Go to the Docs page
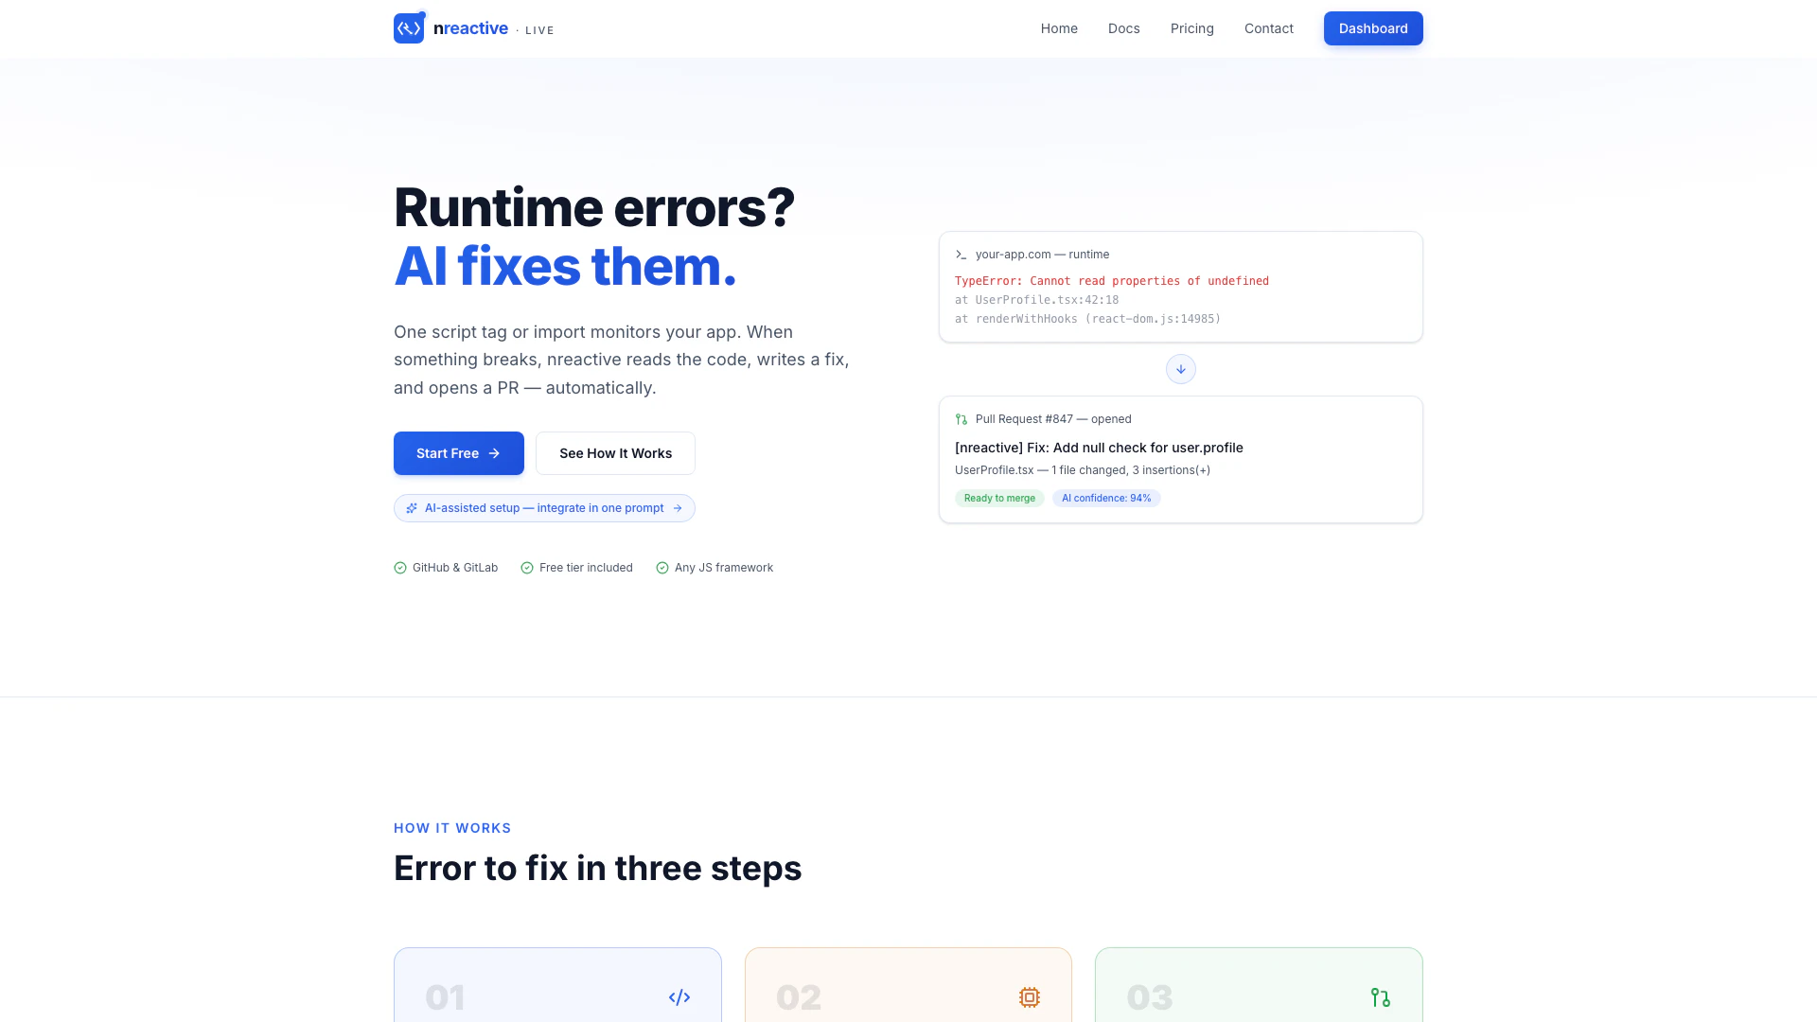 pyautogui.click(x=1123, y=28)
